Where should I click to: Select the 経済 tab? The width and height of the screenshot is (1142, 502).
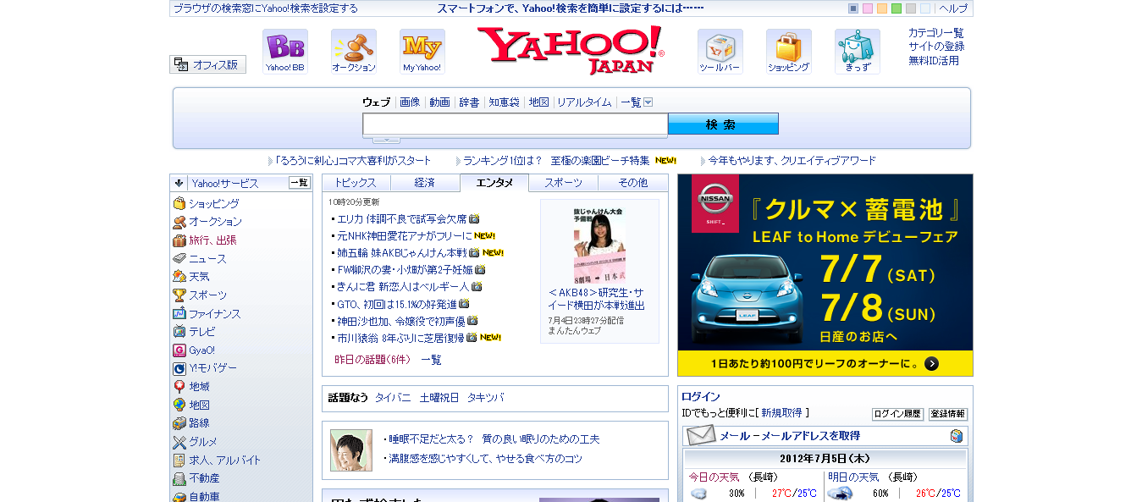click(425, 183)
